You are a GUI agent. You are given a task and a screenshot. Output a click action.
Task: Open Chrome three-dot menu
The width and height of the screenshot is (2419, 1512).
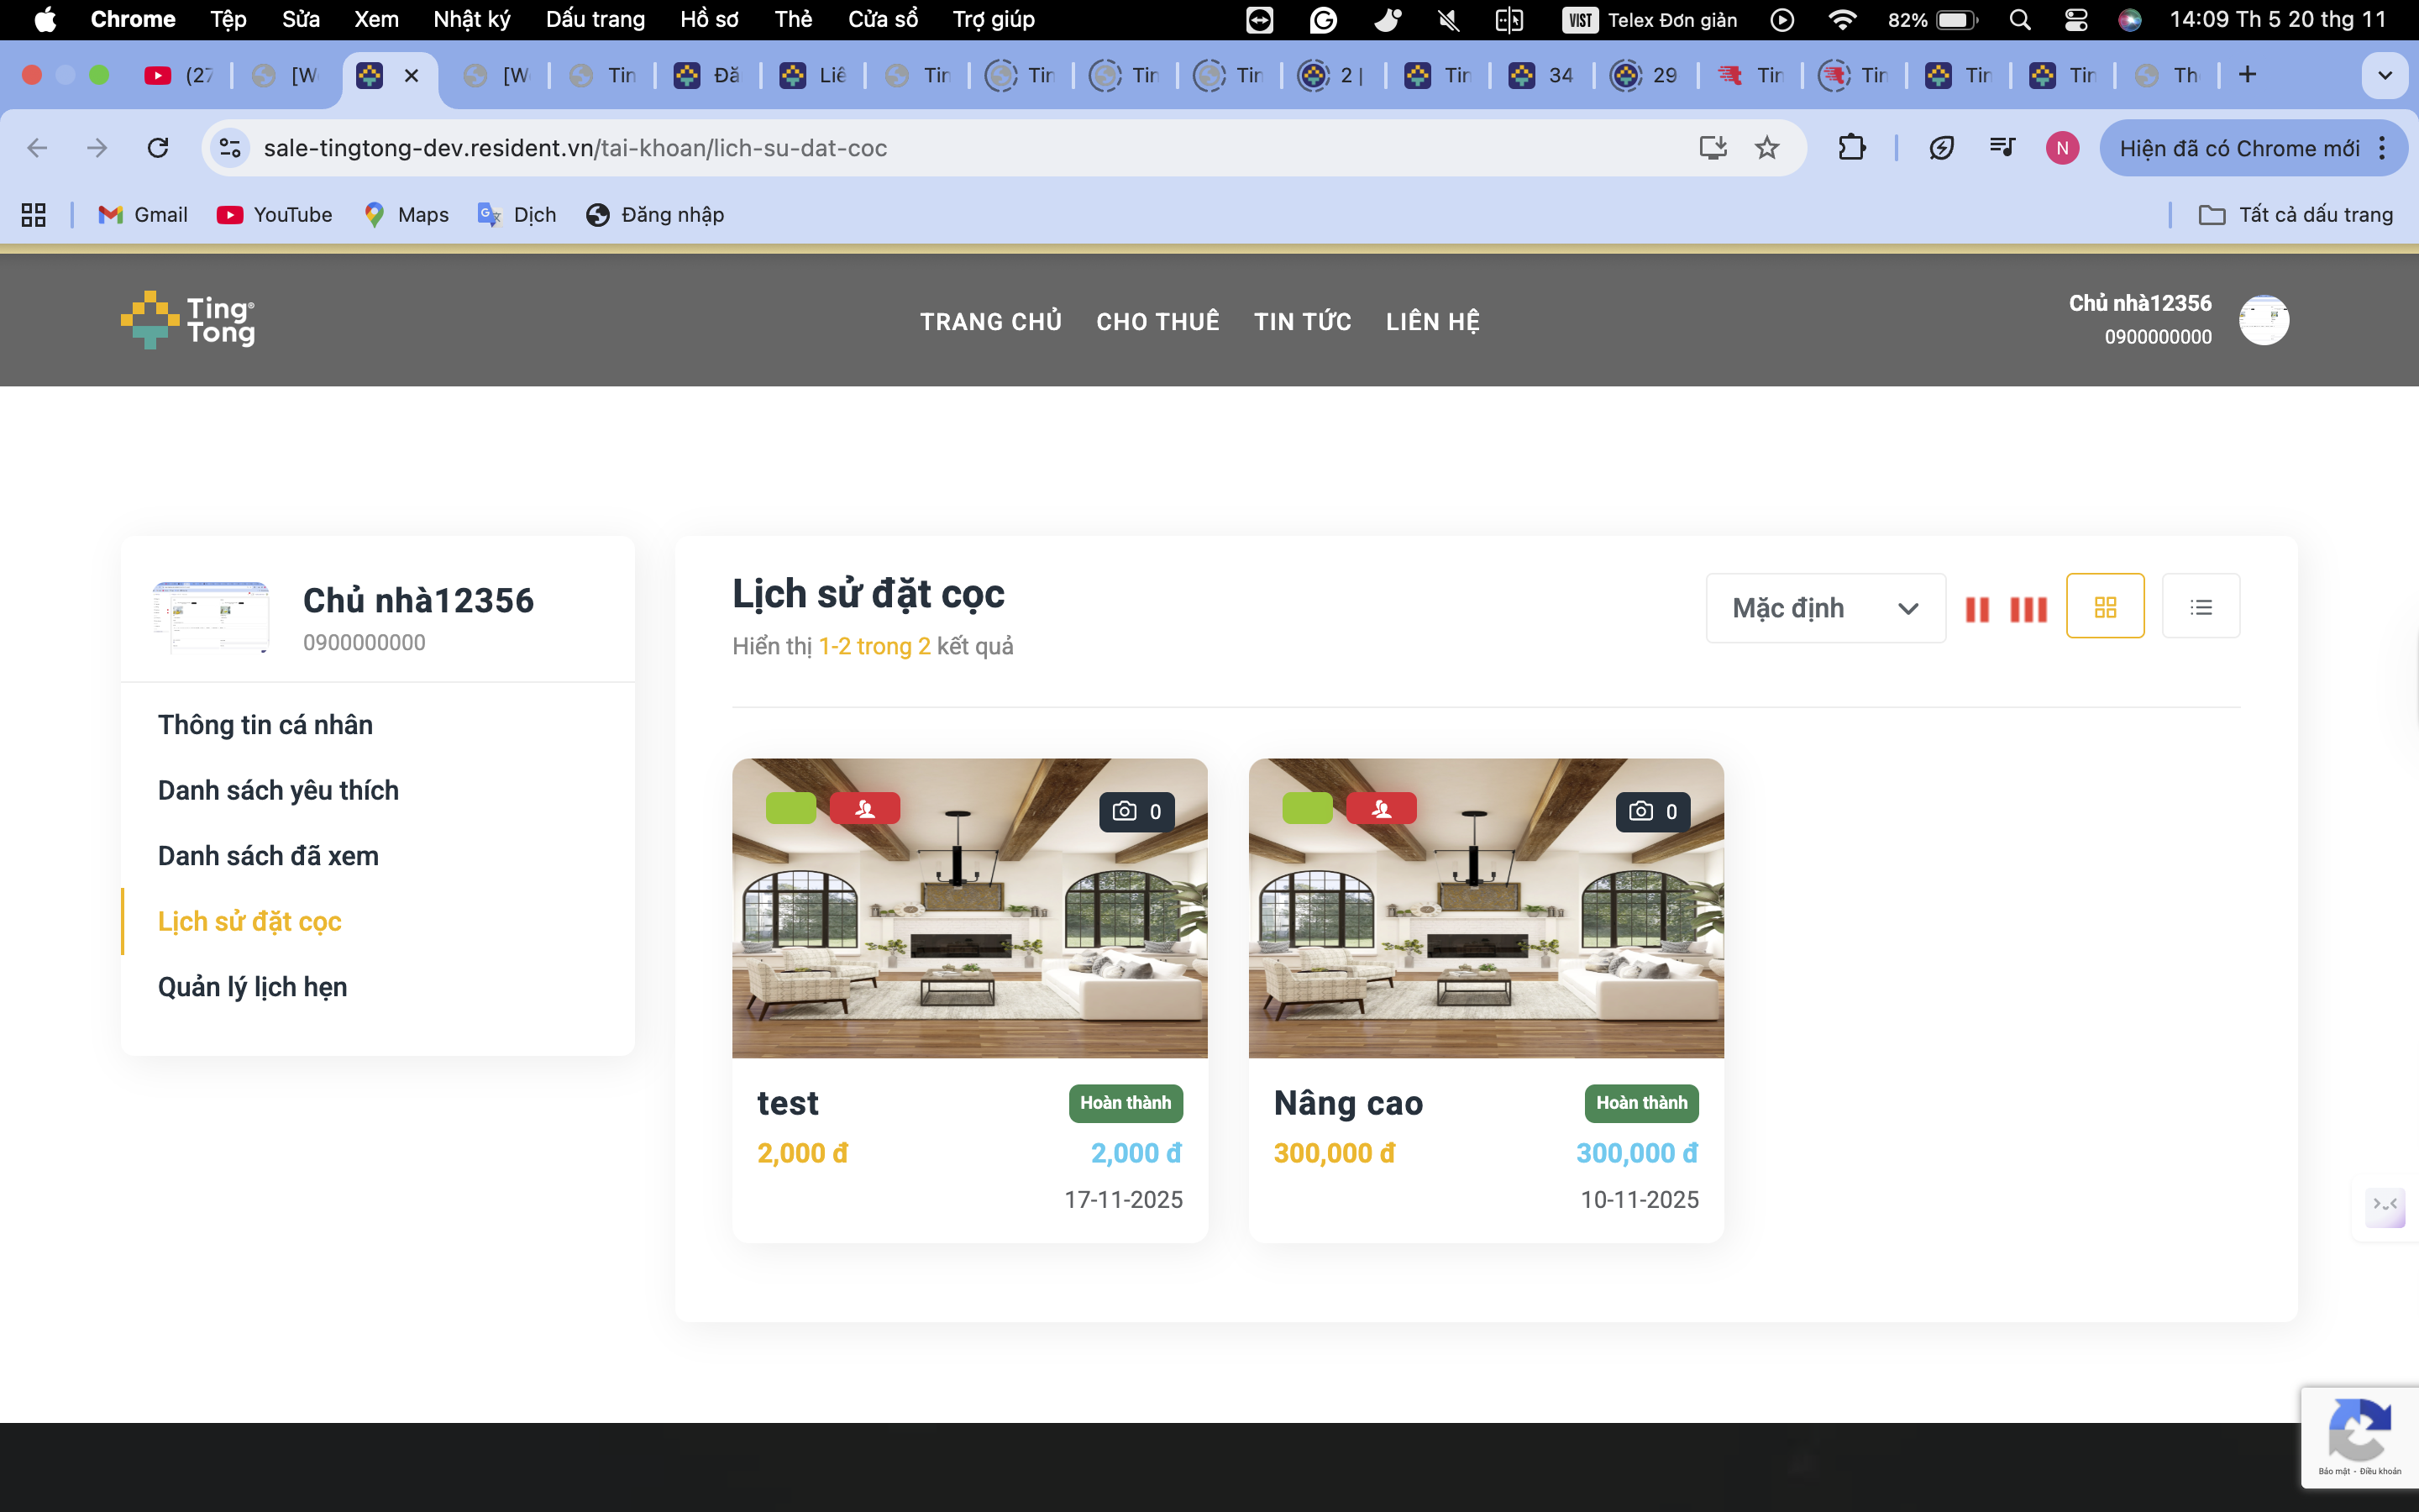[x=2383, y=148]
